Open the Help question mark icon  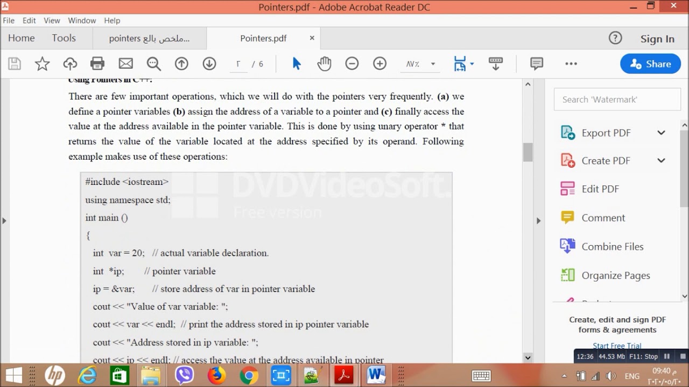[615, 38]
